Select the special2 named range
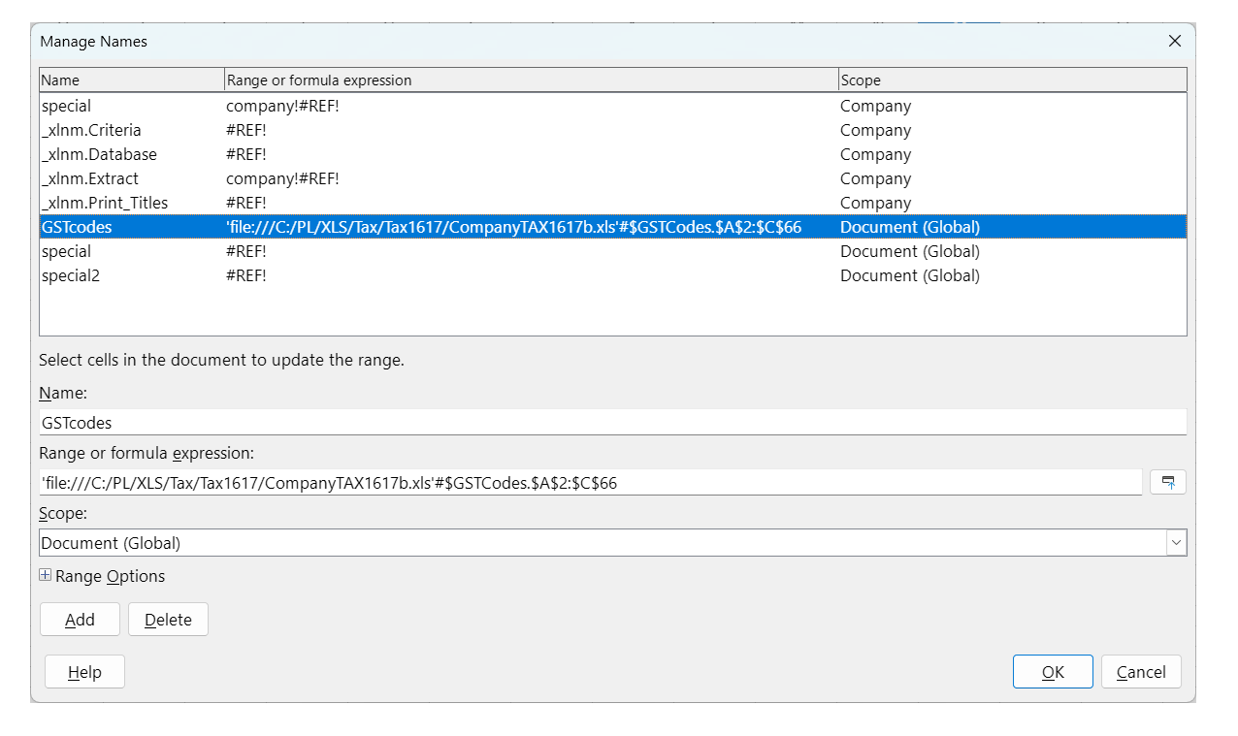This screenshot has width=1238, height=736. (71, 275)
